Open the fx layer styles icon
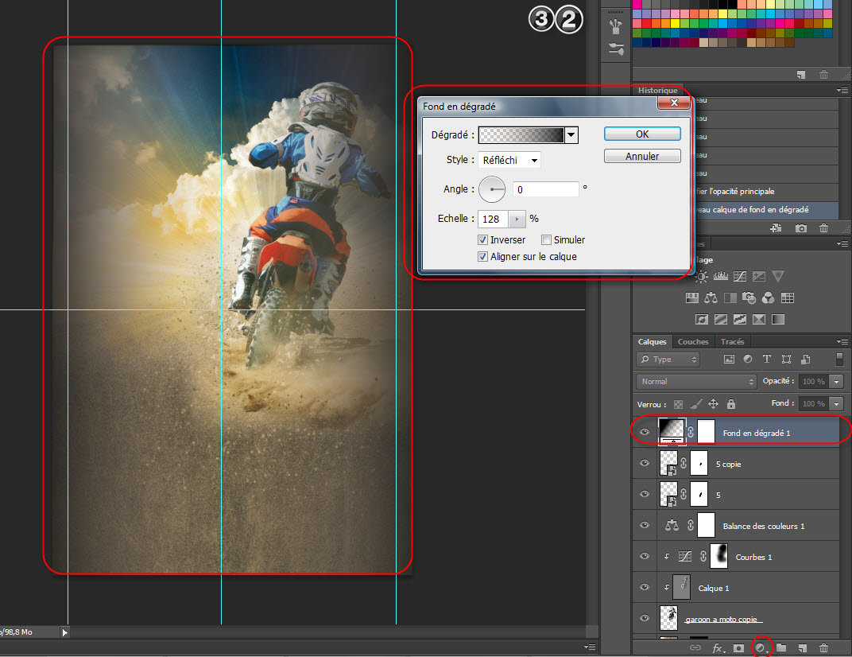The image size is (852, 657). (717, 648)
